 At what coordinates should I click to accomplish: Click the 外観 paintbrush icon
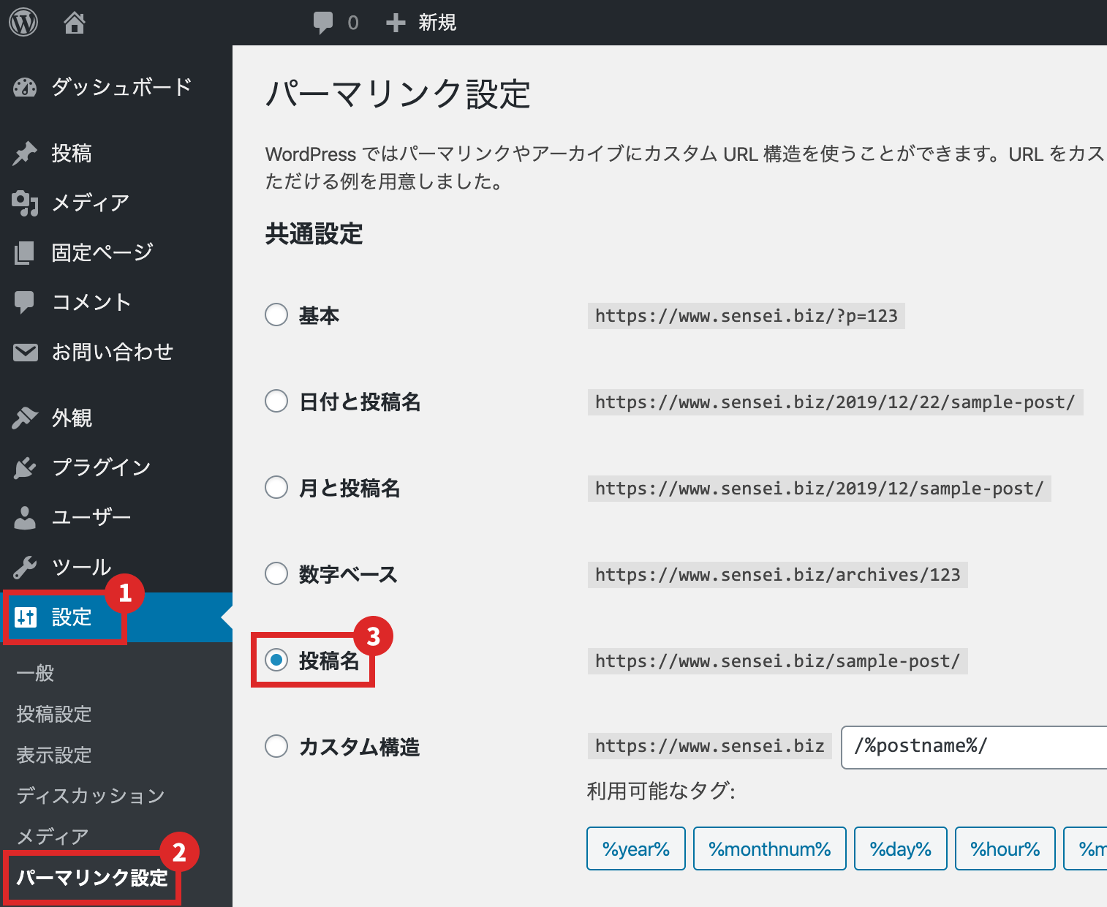pos(25,418)
